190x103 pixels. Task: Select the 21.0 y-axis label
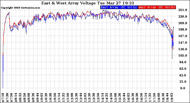pos(183,82)
